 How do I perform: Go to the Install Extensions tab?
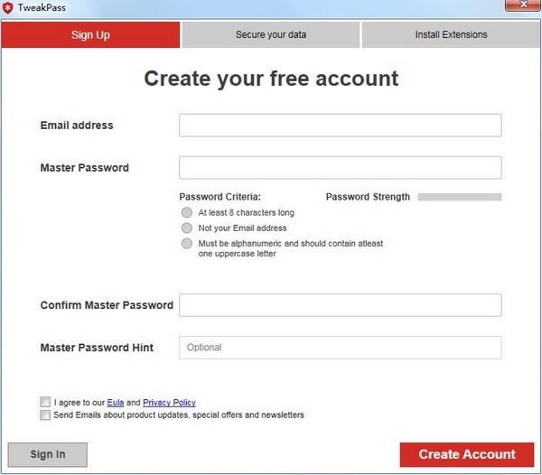point(451,35)
